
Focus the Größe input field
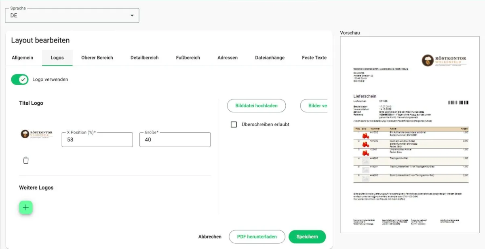175,139
